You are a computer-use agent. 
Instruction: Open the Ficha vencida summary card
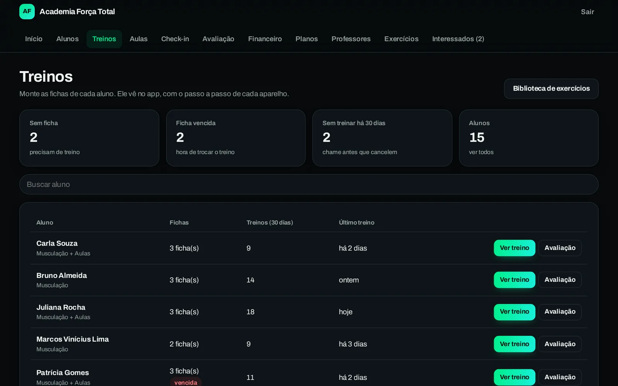tap(236, 138)
